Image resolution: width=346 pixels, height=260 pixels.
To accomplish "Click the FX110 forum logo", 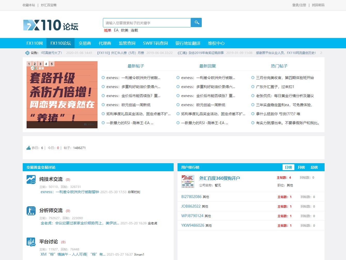I will pos(51,25).
